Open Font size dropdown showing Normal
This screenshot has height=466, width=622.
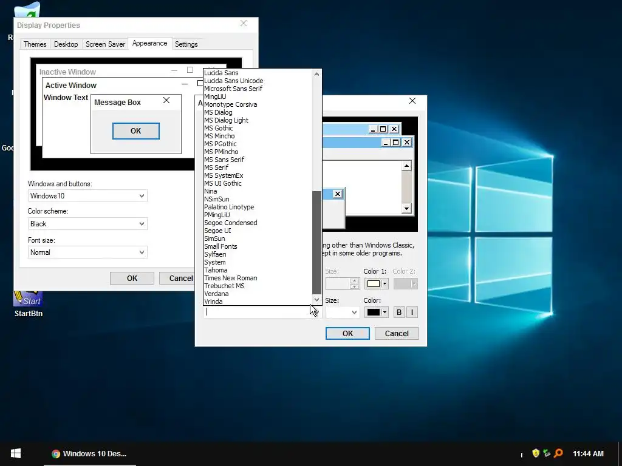pos(87,252)
